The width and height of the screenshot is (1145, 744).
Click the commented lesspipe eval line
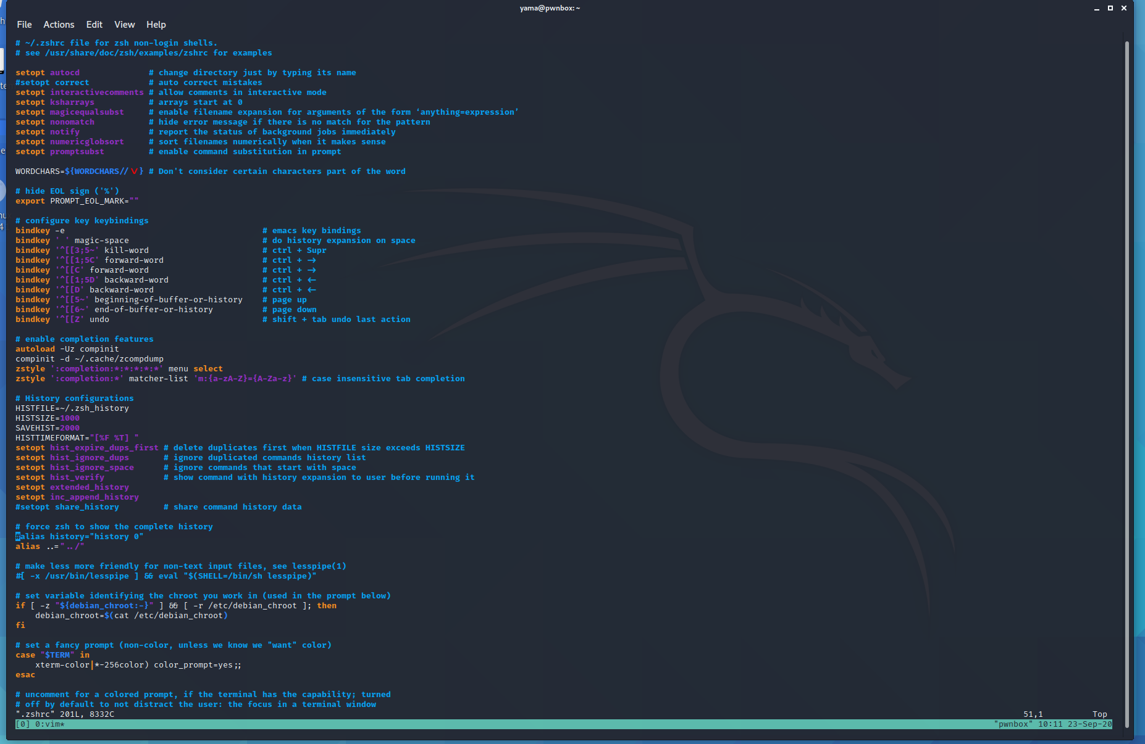tap(166, 576)
